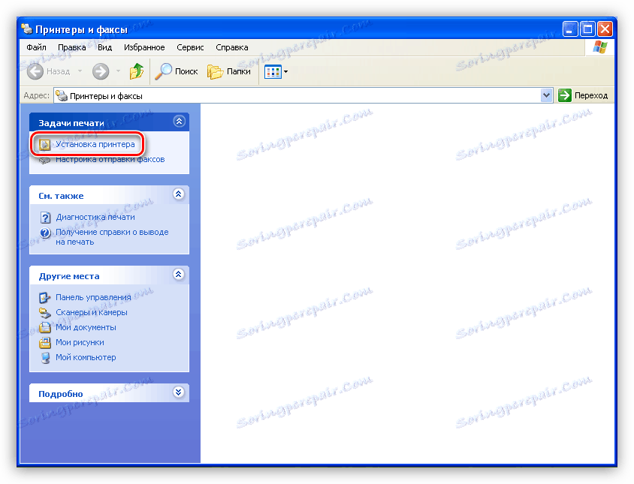Click the Задачи печати header text

[x=71, y=123]
